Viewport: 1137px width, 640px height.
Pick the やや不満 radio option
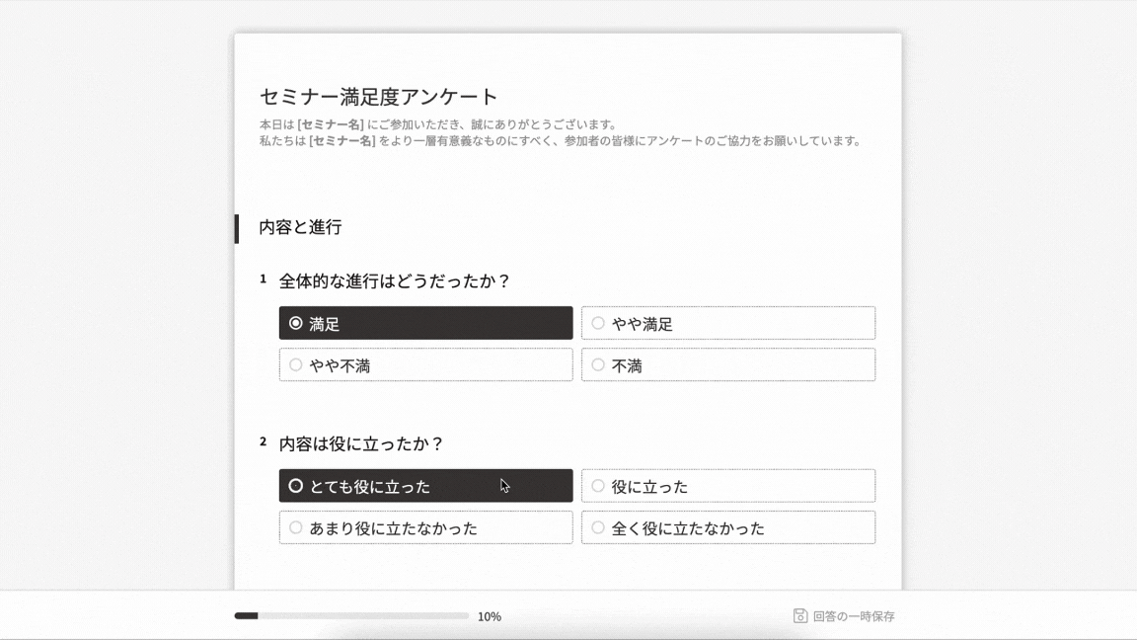(425, 364)
